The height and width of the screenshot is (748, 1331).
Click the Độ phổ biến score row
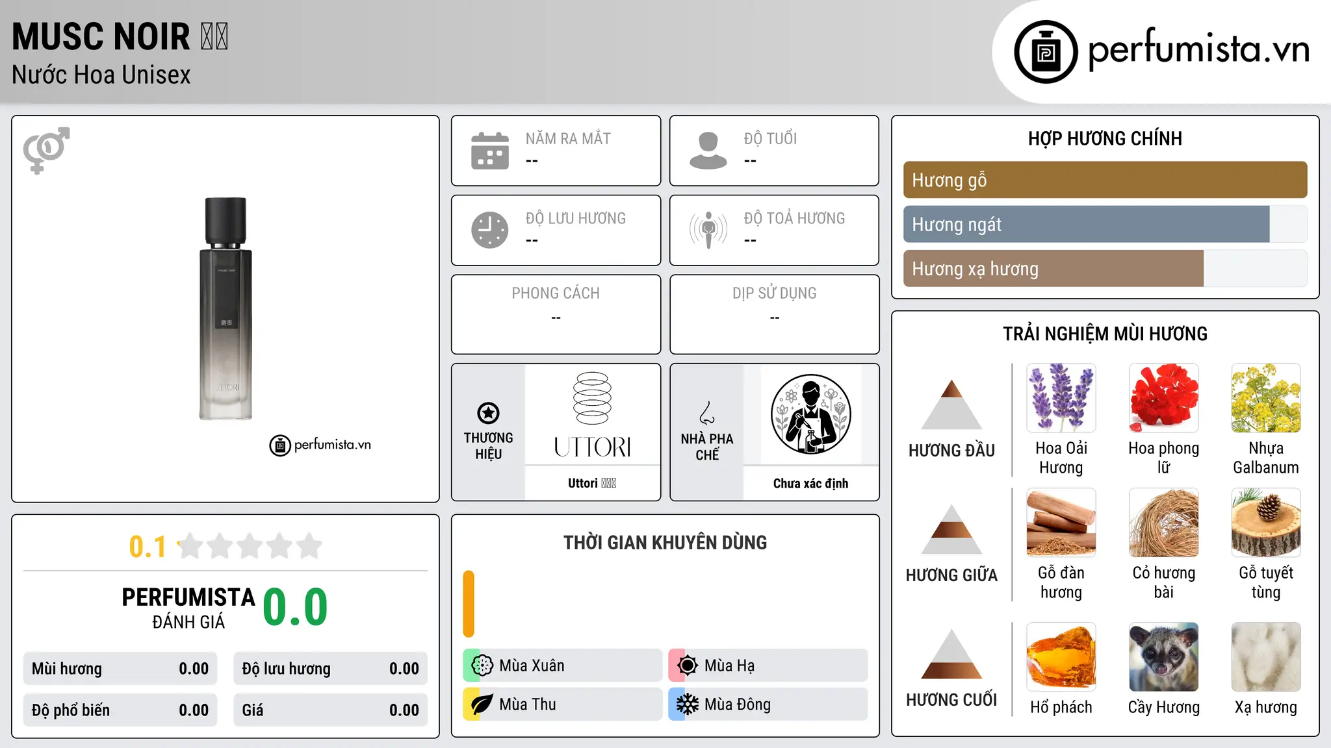click(120, 710)
